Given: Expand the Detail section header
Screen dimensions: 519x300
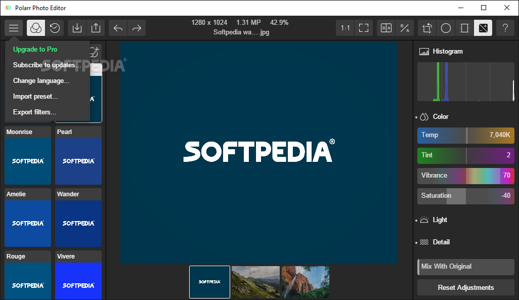Looking at the screenshot, I should 441,242.
